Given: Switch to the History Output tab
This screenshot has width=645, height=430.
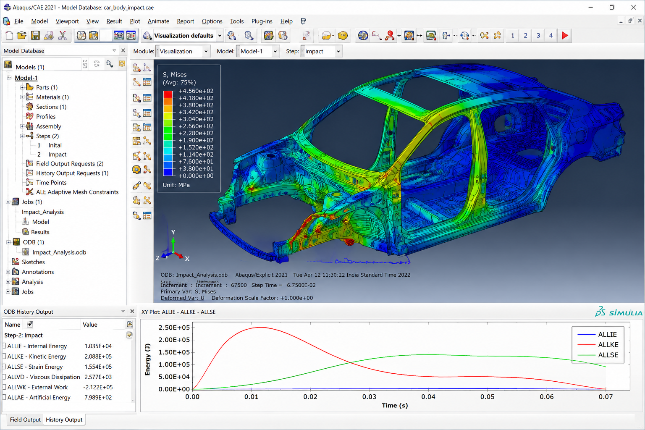Looking at the screenshot, I should coord(64,420).
